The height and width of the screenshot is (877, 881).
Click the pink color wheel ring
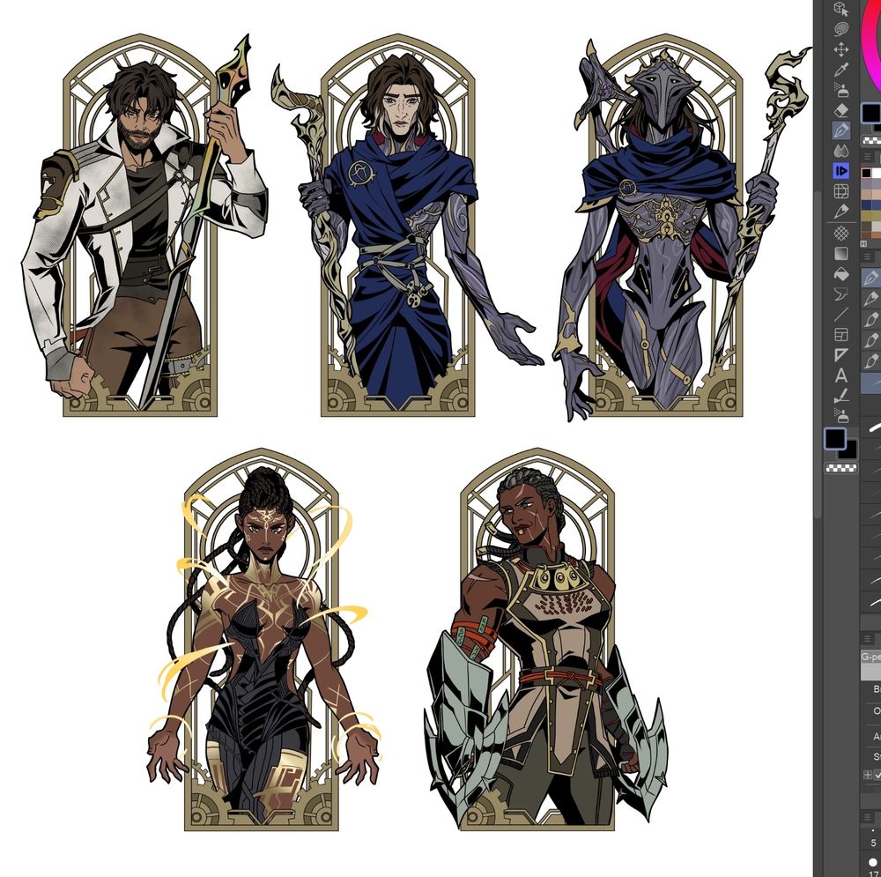click(x=870, y=54)
